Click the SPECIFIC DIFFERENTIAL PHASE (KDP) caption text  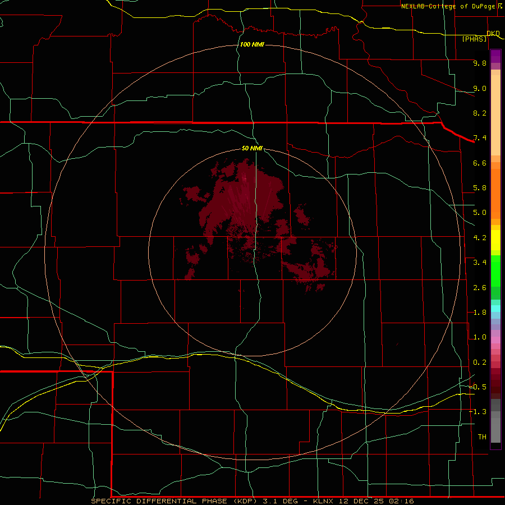click(x=175, y=501)
